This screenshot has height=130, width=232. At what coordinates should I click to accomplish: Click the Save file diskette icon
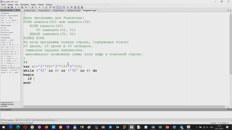pos(8,7)
